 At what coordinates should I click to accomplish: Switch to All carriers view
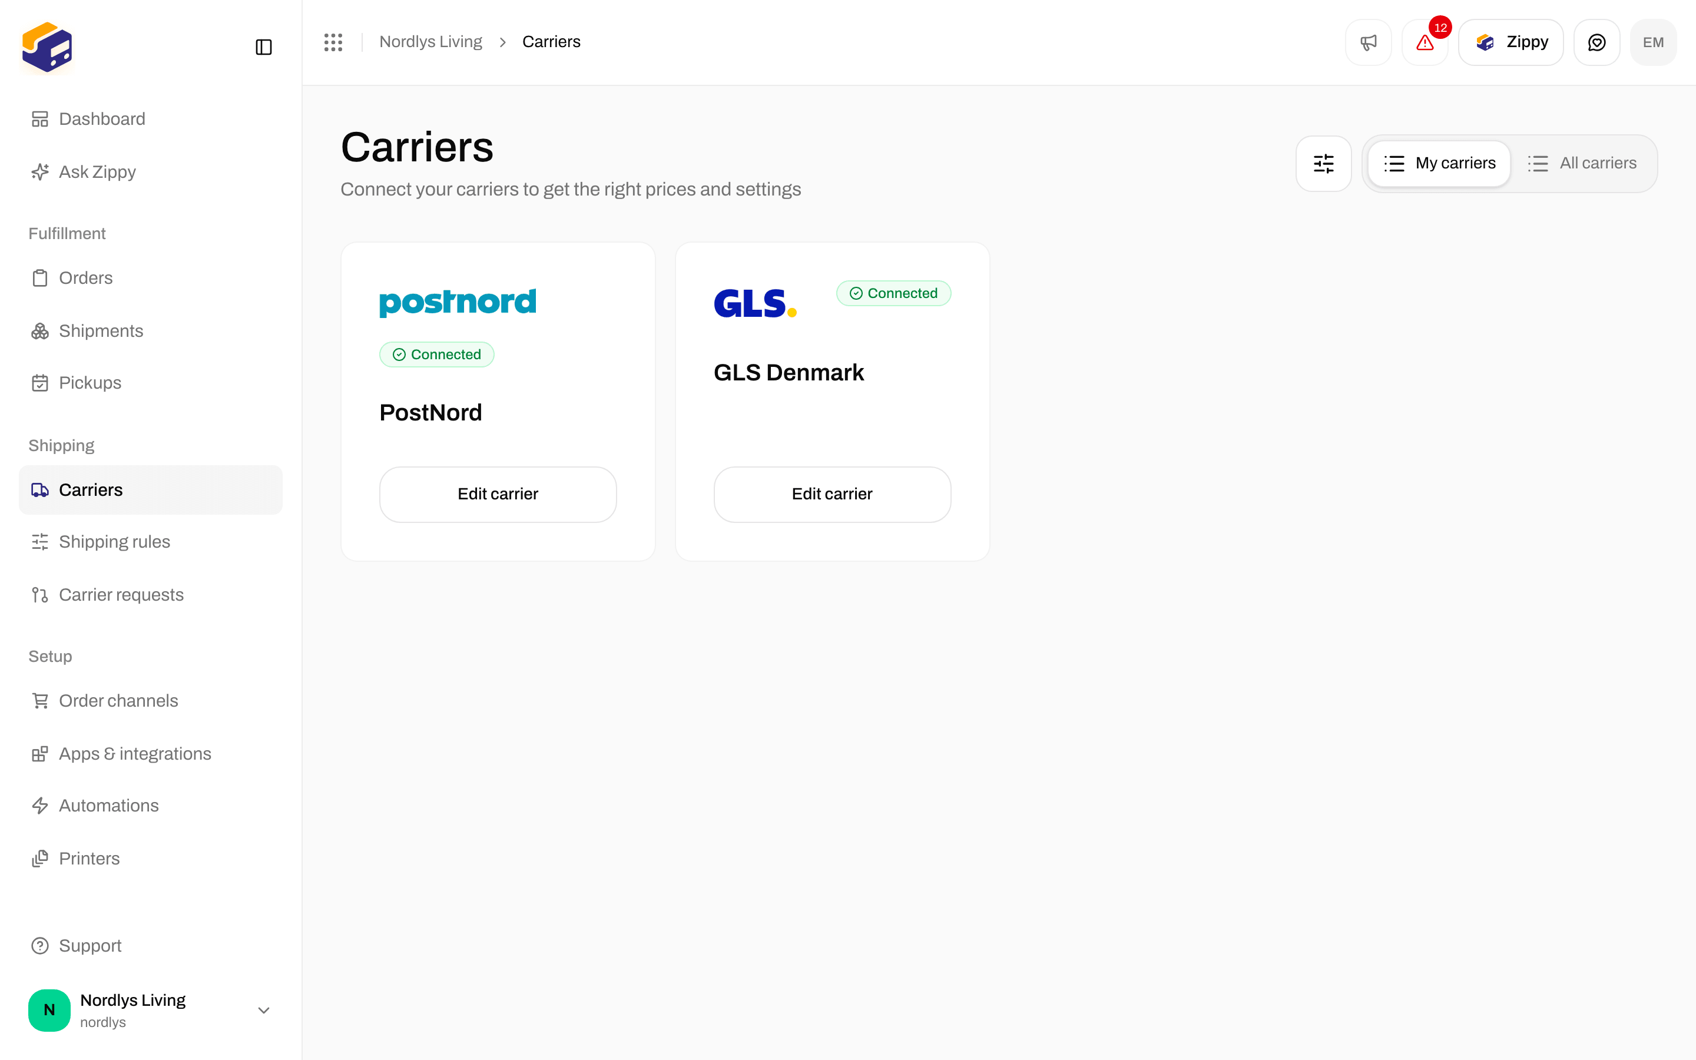point(1582,163)
